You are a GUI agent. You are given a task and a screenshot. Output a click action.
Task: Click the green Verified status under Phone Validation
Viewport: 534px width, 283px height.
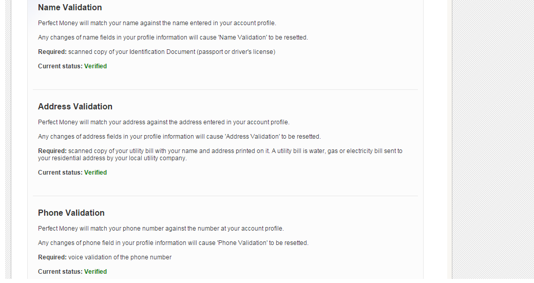pos(96,272)
